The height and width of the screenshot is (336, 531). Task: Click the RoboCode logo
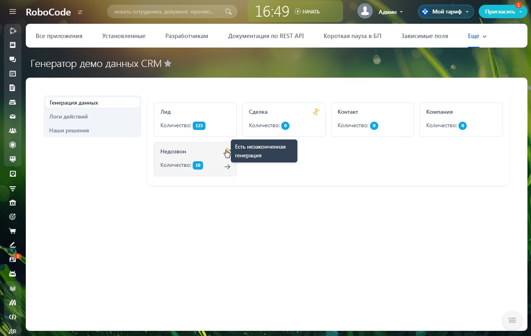[x=48, y=12]
